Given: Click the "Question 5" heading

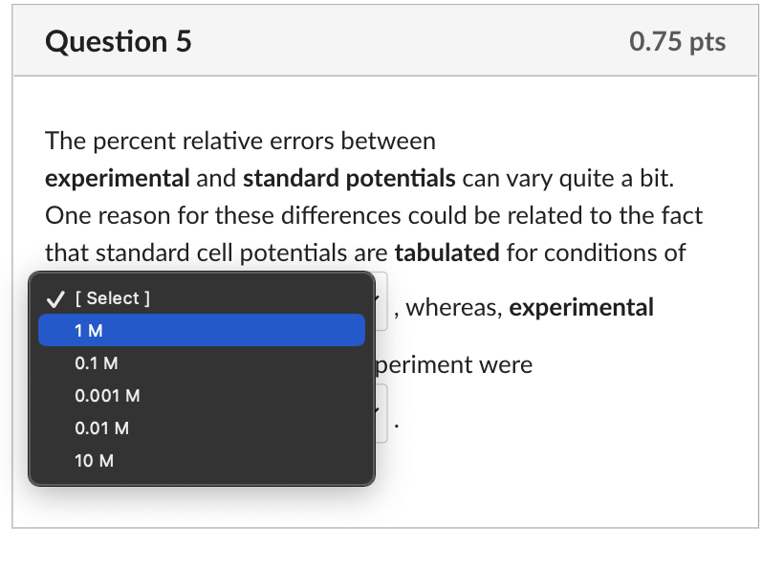Looking at the screenshot, I should [120, 41].
